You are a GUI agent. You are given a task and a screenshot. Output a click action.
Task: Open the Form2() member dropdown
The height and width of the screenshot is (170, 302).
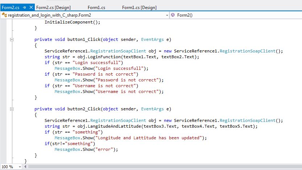(236, 15)
